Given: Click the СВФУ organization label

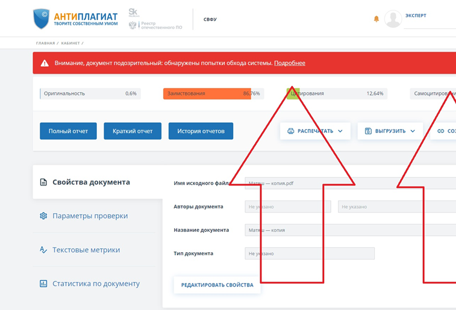Looking at the screenshot, I should tap(210, 19).
